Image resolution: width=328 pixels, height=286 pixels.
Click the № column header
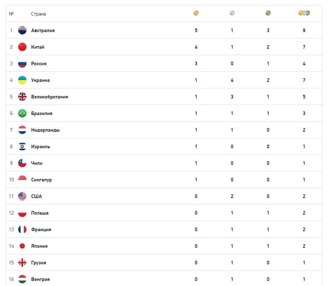coord(11,14)
